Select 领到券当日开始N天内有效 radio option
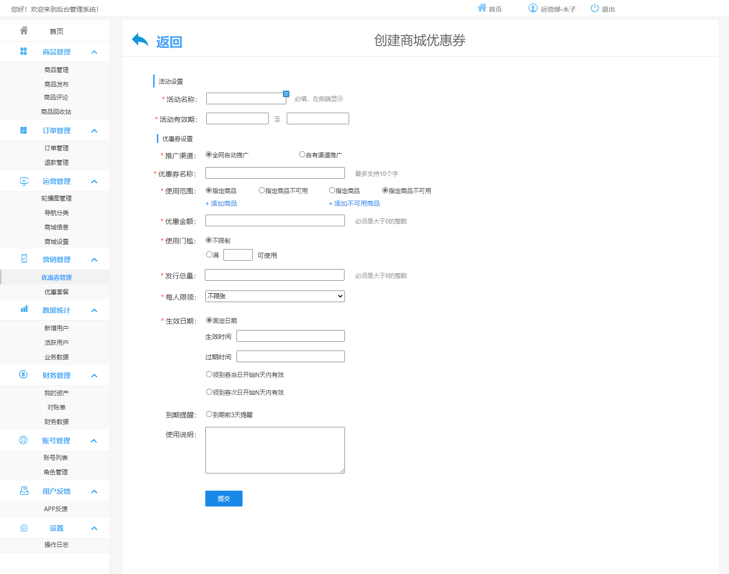The image size is (729, 574). 209,374
